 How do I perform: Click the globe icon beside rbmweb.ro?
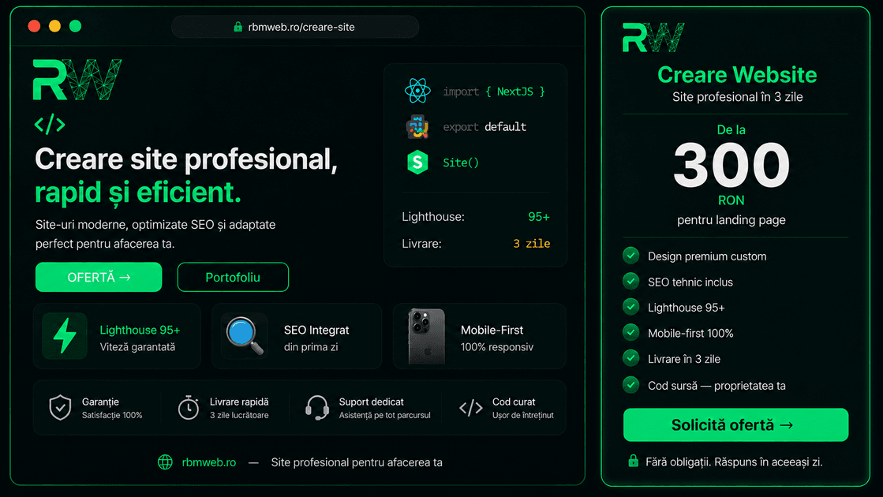(x=165, y=462)
